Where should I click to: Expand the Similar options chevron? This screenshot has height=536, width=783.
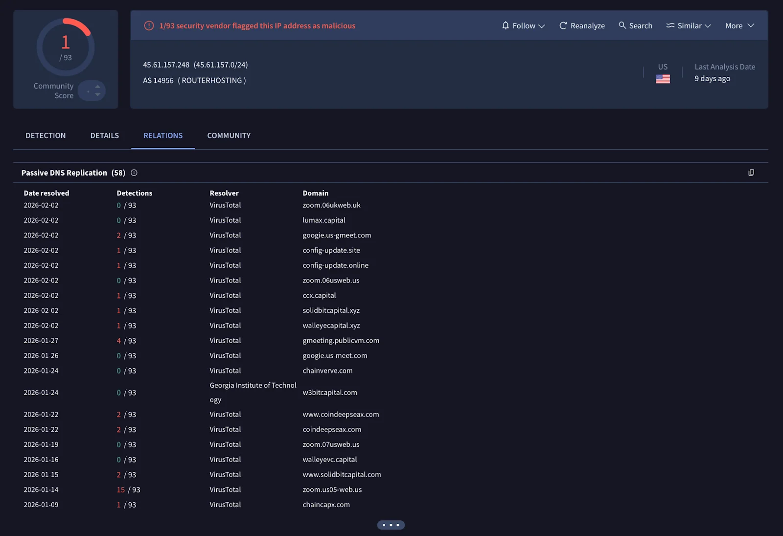pos(708,26)
